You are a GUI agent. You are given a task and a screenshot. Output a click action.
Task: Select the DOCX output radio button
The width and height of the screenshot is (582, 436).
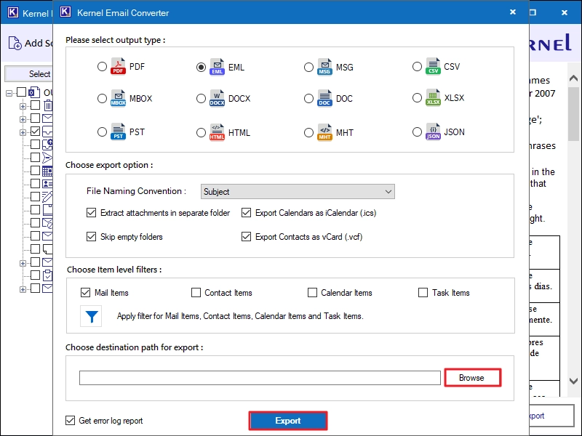click(x=201, y=99)
